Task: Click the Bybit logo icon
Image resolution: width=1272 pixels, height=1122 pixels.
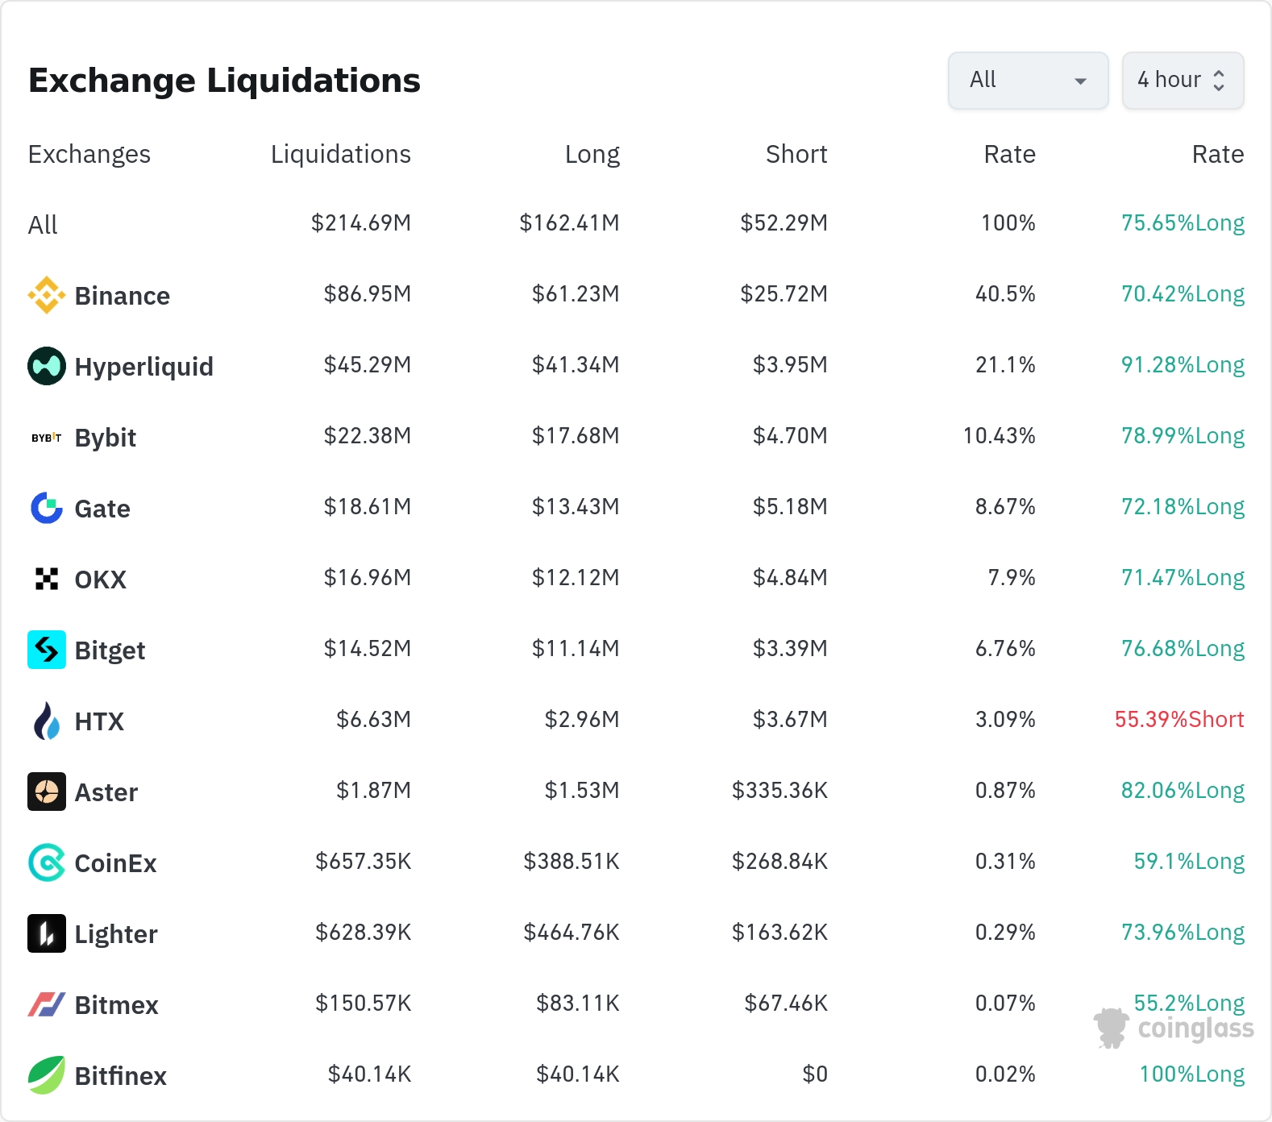Action: [47, 438]
